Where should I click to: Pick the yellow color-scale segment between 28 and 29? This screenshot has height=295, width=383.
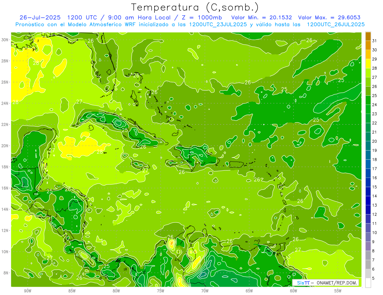point(368,64)
